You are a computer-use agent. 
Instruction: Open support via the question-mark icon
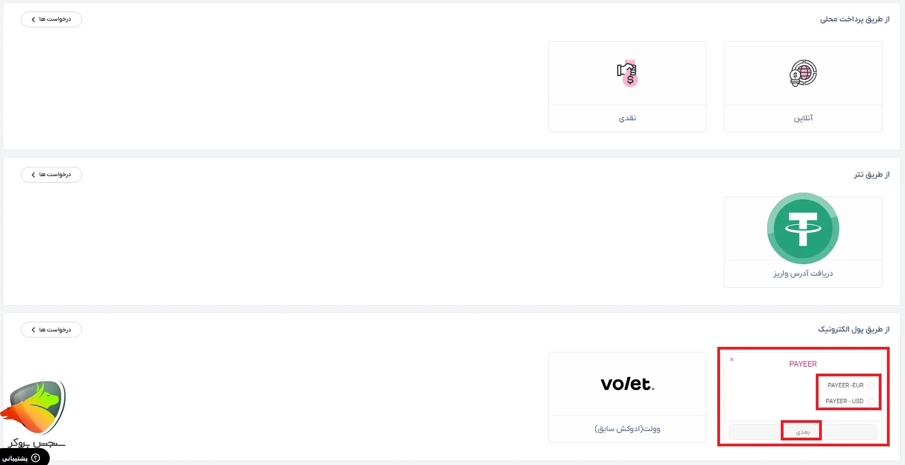pos(36,458)
